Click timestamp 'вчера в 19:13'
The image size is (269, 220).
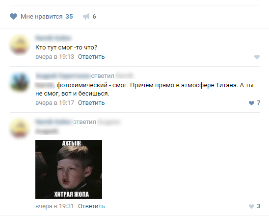54,57
